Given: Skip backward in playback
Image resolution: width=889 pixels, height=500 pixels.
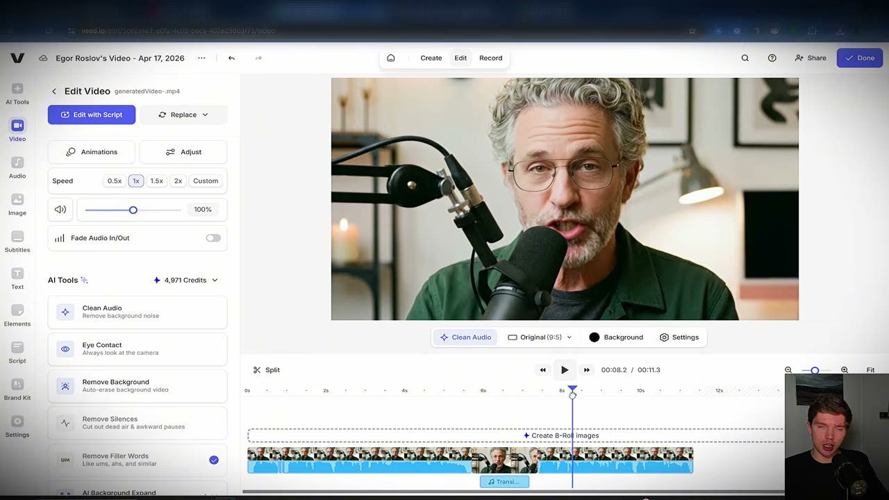Looking at the screenshot, I should point(542,370).
